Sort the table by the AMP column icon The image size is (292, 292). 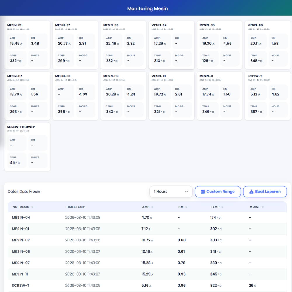152,207
